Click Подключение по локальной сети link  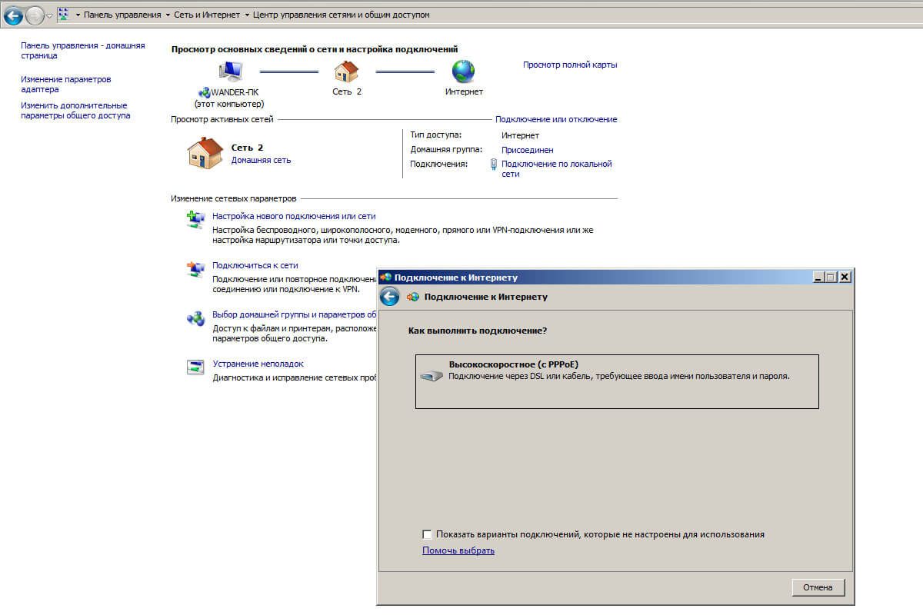pos(555,168)
